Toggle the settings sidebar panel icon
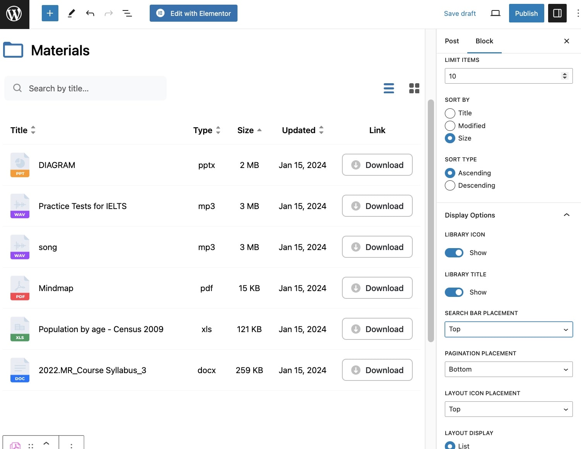 click(557, 13)
